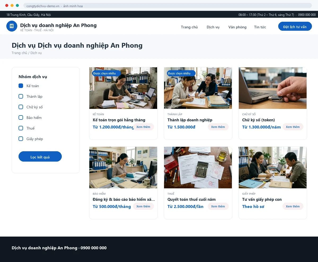
Task: Click the 0900 000 000 phone in top bar
Action: [x=307, y=15]
